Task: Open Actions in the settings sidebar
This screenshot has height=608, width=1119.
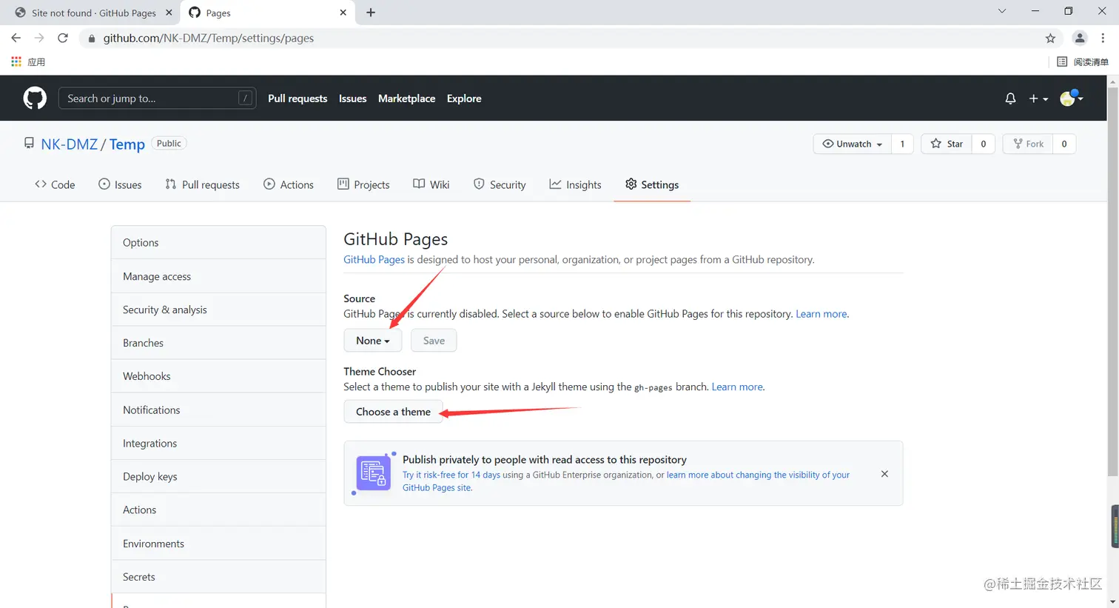Action: [218, 510]
